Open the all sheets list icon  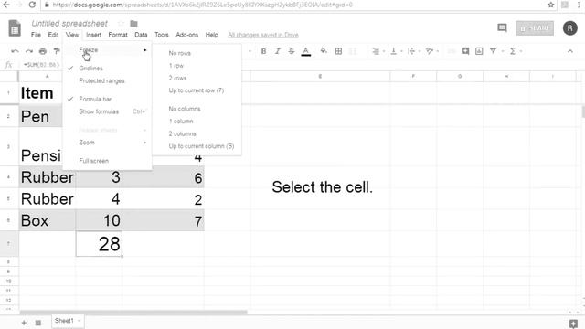[38, 323]
